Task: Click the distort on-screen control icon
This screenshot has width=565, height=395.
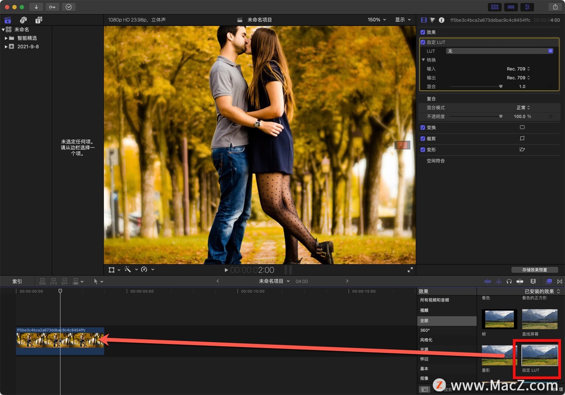Action: (x=522, y=149)
